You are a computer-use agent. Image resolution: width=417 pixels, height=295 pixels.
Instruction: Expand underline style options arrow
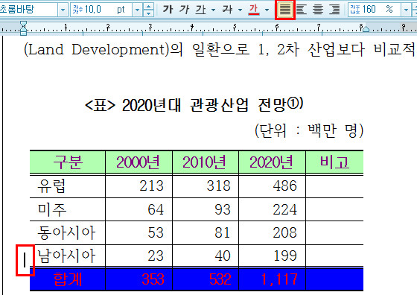213,10
